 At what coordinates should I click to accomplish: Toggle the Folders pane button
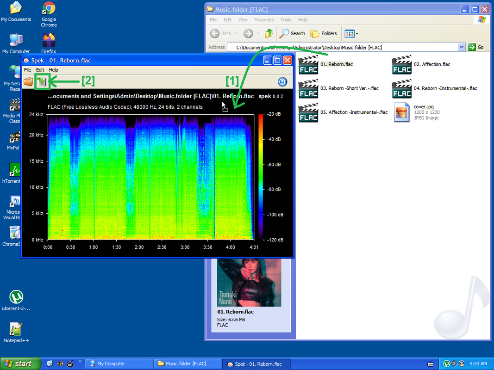(x=324, y=33)
